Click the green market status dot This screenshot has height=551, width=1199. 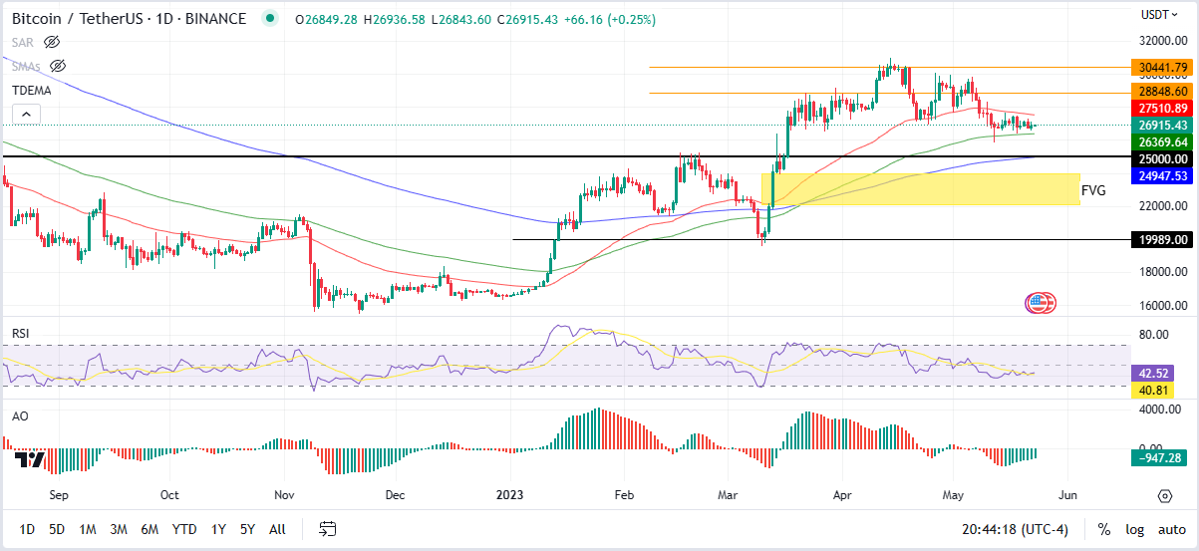[x=268, y=19]
